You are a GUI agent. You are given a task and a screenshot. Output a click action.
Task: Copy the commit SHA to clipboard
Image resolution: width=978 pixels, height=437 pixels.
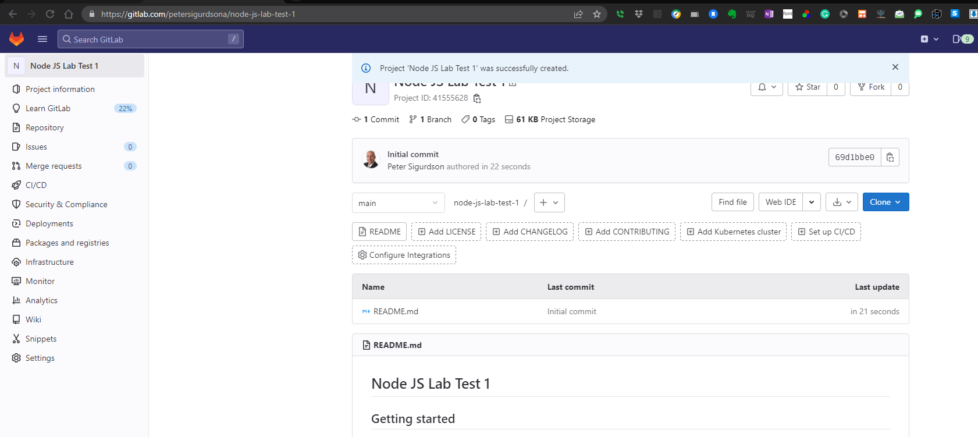pyautogui.click(x=890, y=157)
